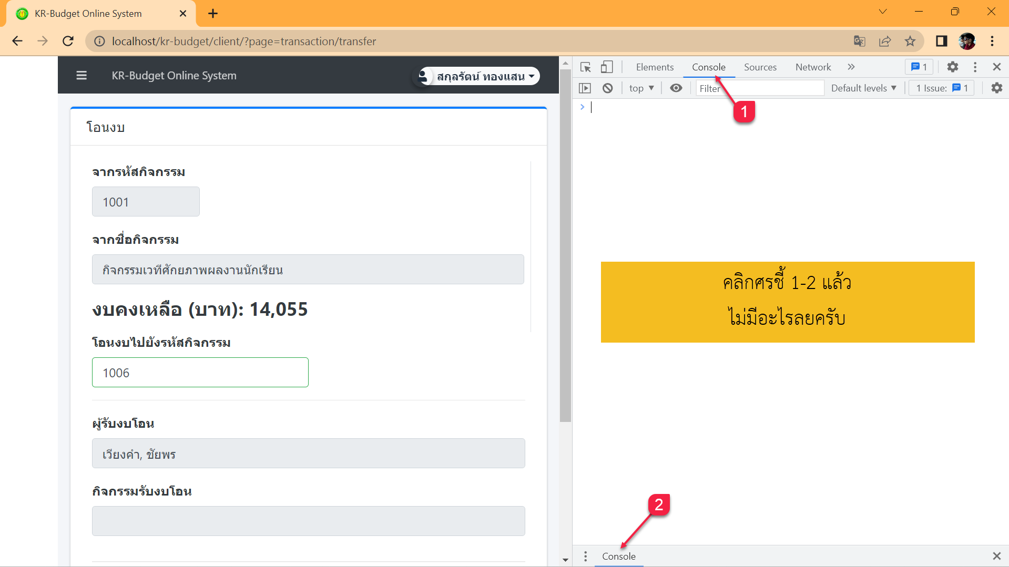
Task: Open DevTools settings gear
Action: (x=952, y=67)
